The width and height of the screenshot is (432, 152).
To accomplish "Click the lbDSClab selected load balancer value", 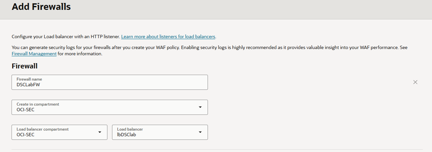I will pyautogui.click(x=126, y=135).
